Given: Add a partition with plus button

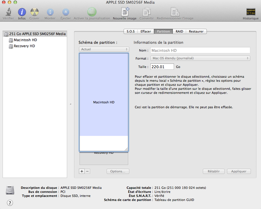Looking at the screenshot, I should tap(82, 171).
